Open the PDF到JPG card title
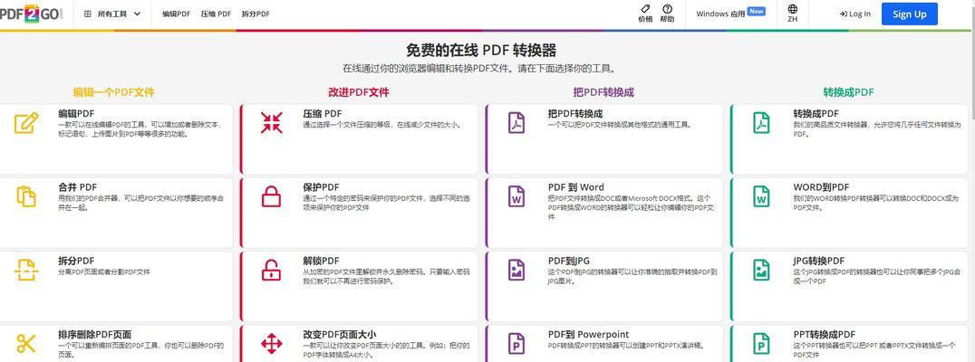The width and height of the screenshot is (975, 362). pos(568,261)
